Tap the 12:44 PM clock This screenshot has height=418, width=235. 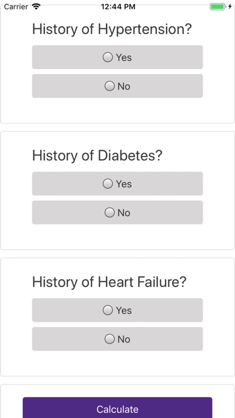[x=118, y=7]
